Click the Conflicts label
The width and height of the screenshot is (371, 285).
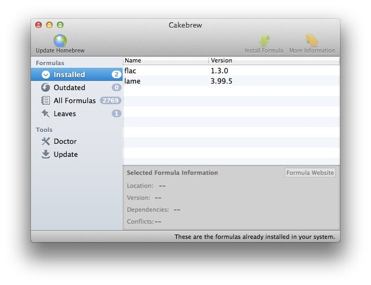pyautogui.click(x=140, y=222)
